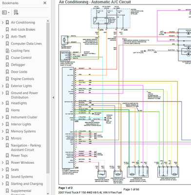The image size is (191, 195).
Task: Click the Anti-Lock Brakes bookmark icon
Action: pos(7,29)
